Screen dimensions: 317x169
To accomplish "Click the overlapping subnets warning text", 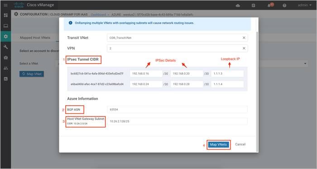I will (x=134, y=23).
